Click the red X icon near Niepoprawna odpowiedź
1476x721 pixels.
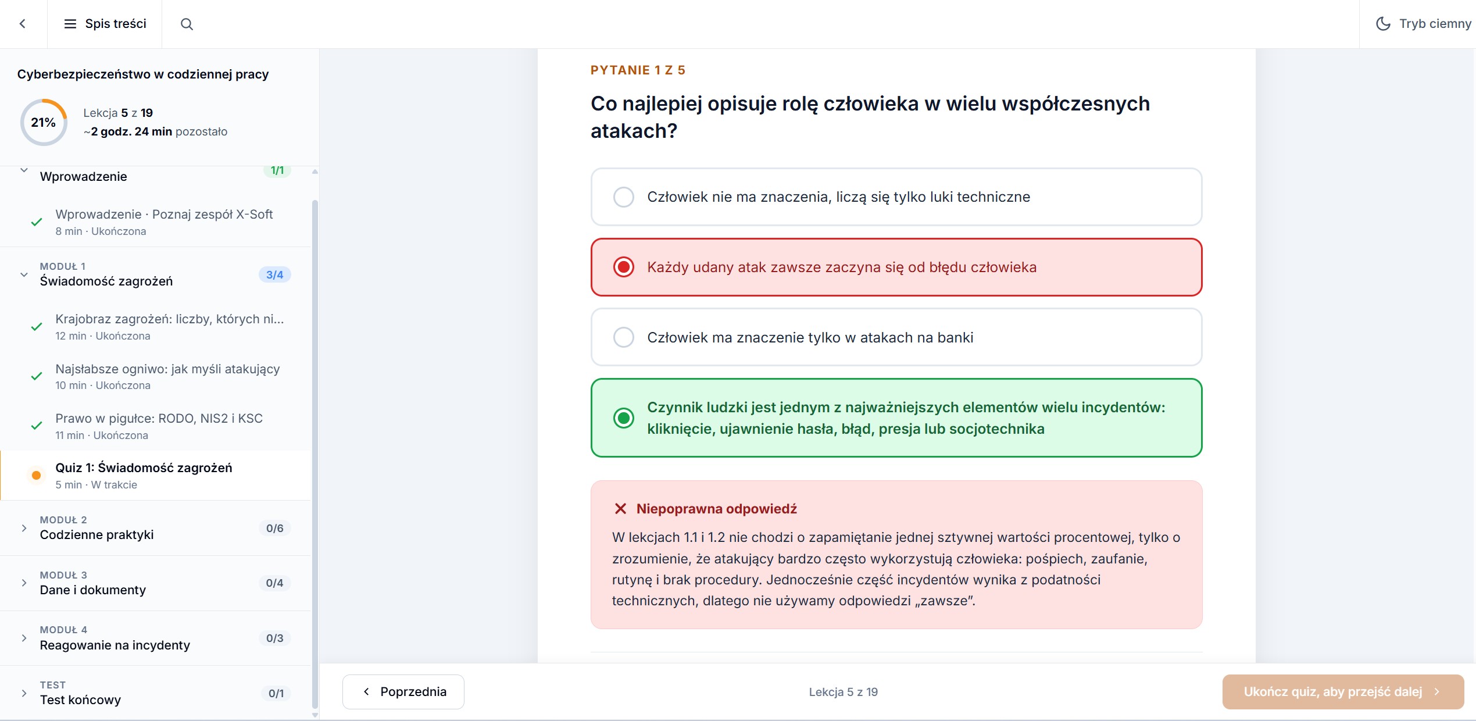[x=620, y=509]
